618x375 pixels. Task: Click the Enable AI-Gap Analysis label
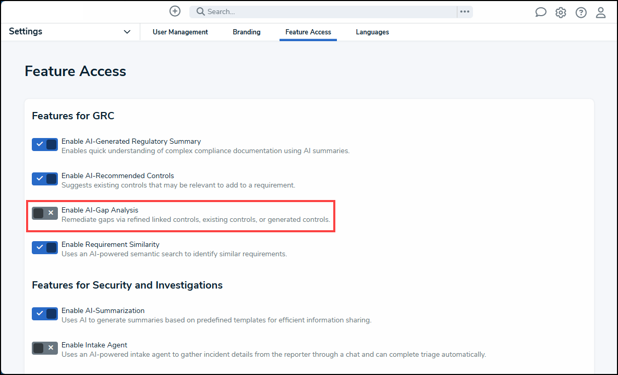point(100,210)
